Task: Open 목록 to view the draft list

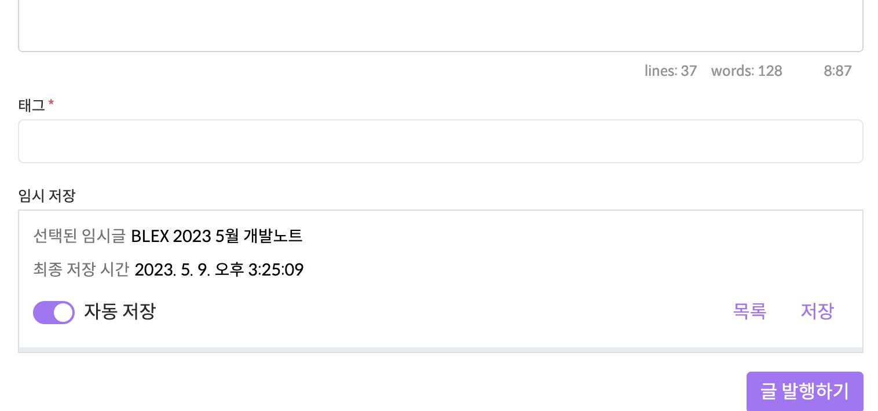Action: [x=749, y=311]
